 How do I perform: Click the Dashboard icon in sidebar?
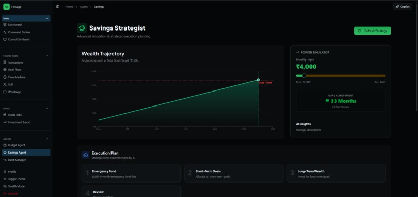click(x=5, y=25)
